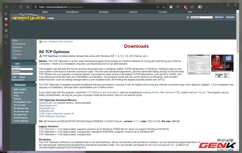The height and width of the screenshot is (153, 242).
Task: Open the Info top navigation menu
Action: point(190,12)
